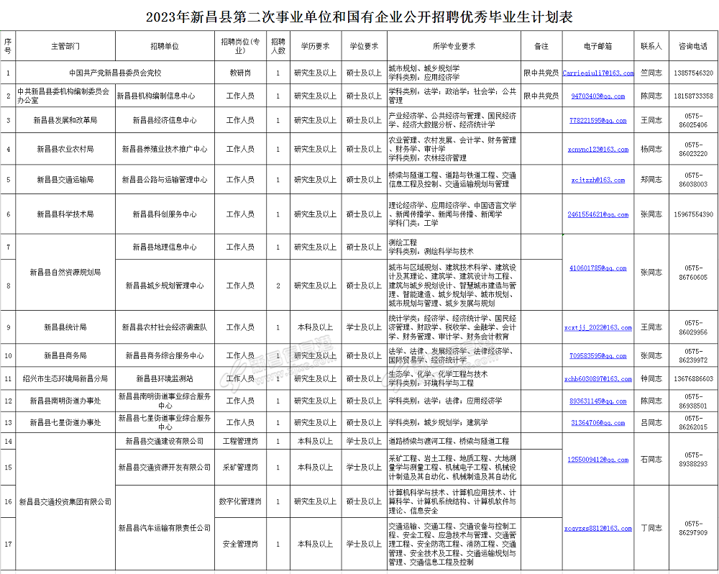The width and height of the screenshot is (719, 574).
Task: Click the 94703403@qq.com email link
Action: pos(597,96)
